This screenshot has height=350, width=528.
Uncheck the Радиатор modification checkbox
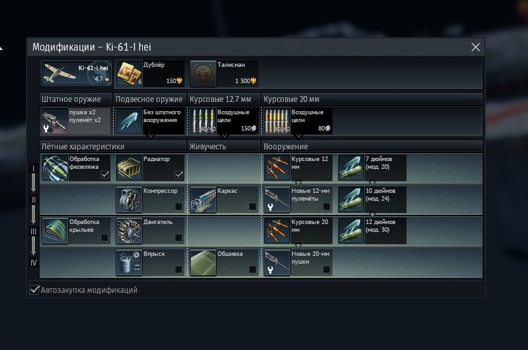point(179,174)
